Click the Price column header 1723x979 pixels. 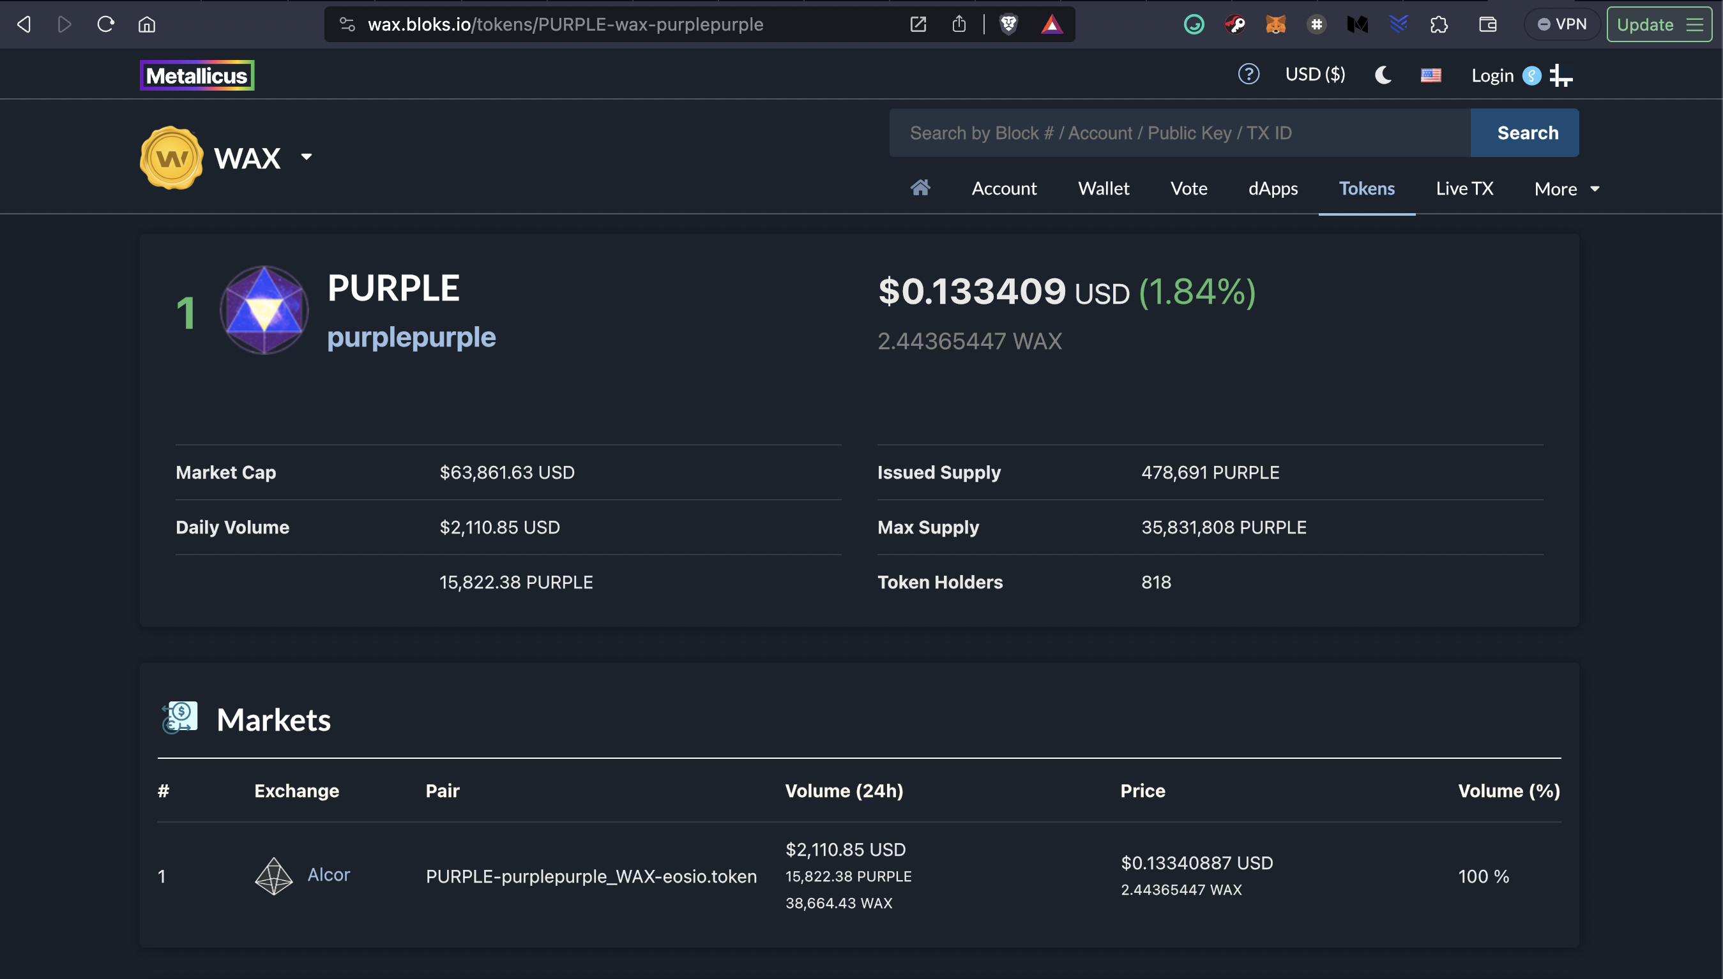click(x=1142, y=791)
